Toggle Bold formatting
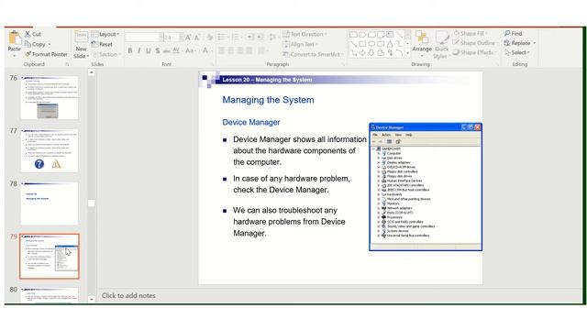 (130, 50)
